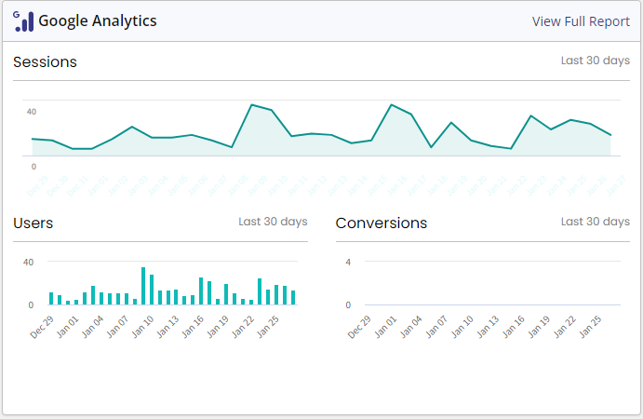Click the Jan 16 label under Users chart
Image resolution: width=643 pixels, height=419 pixels.
pyautogui.click(x=193, y=327)
